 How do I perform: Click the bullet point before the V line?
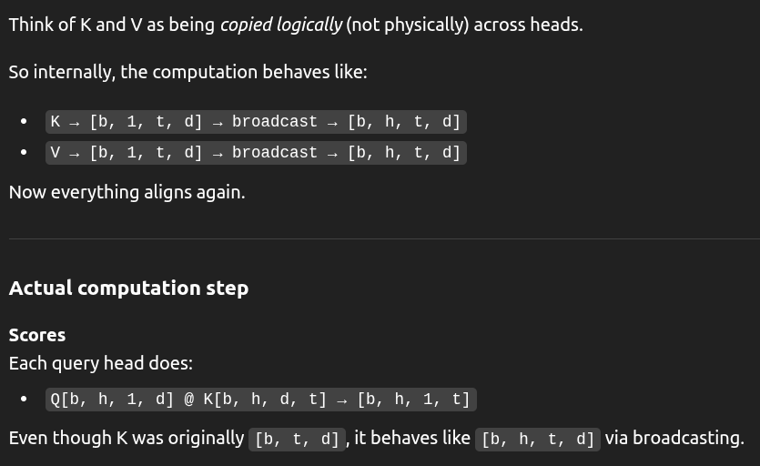(24, 152)
